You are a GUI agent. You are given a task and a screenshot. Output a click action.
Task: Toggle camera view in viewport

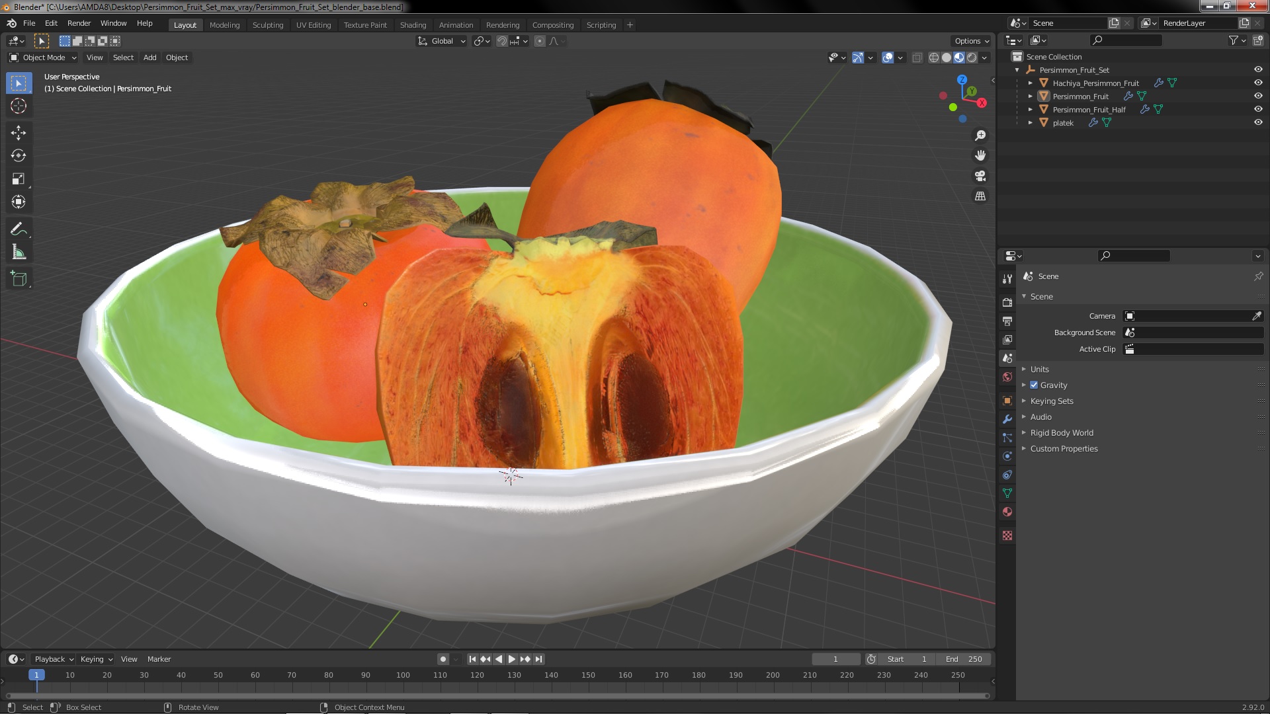point(980,176)
